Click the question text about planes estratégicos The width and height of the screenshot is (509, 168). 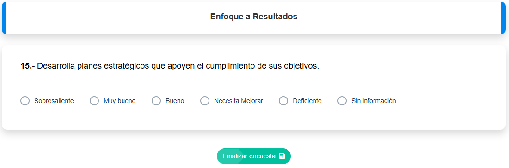point(178,66)
